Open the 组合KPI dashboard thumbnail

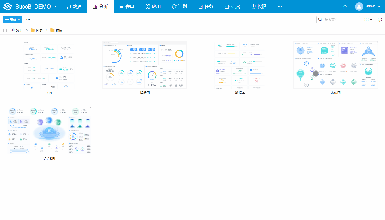[x=49, y=131]
